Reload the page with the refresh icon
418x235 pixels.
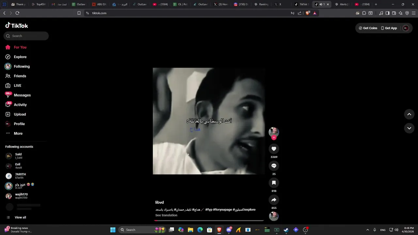(17, 13)
